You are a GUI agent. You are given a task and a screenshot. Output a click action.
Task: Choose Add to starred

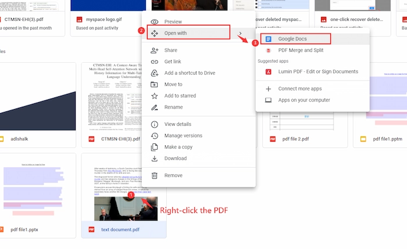point(199,96)
